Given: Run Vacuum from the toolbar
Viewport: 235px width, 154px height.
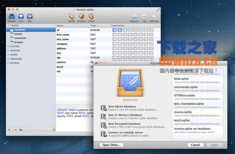Looking at the screenshot, I should click(x=134, y=18).
